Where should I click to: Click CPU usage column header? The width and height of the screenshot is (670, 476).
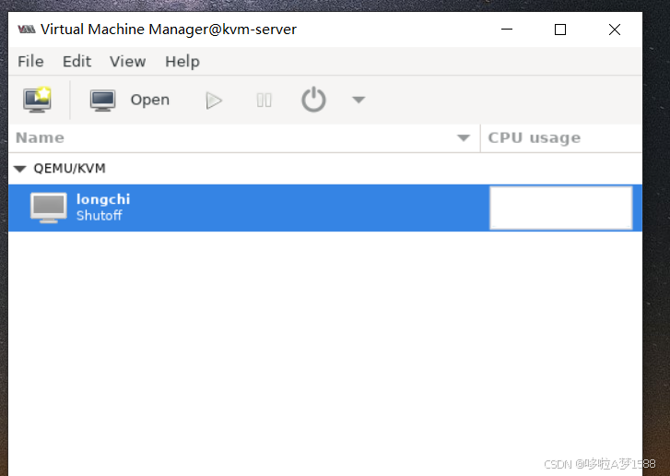[561, 138]
